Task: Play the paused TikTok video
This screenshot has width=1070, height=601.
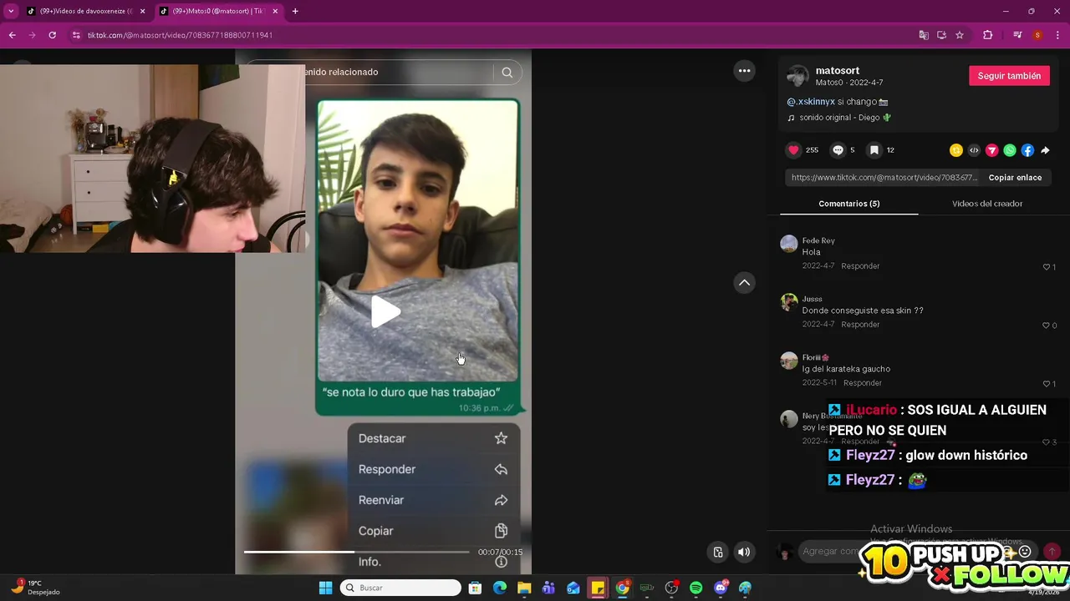Action: tap(385, 311)
